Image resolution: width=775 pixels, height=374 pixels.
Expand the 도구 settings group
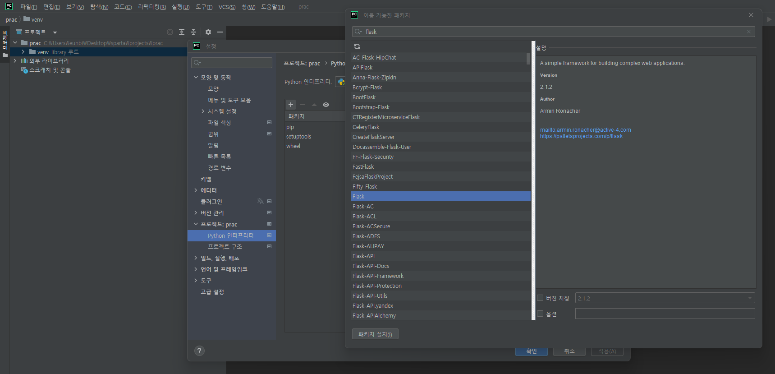196,281
